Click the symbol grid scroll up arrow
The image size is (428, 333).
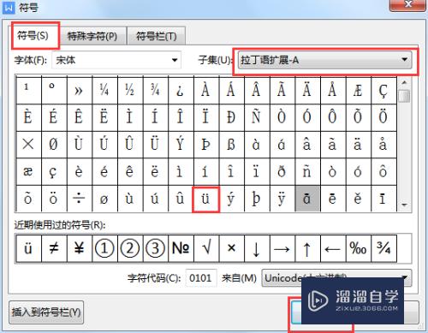point(404,83)
